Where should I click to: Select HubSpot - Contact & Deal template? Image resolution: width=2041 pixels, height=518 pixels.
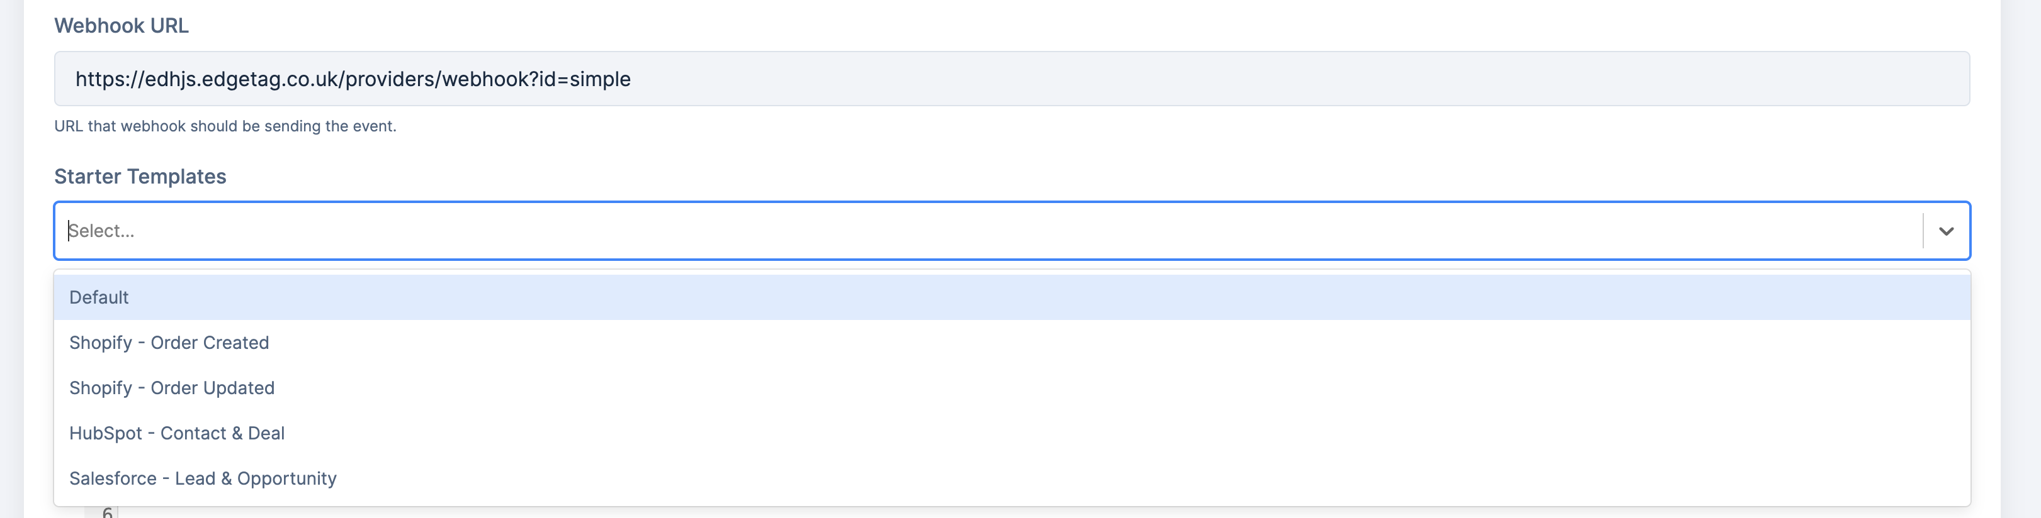tap(1011, 433)
